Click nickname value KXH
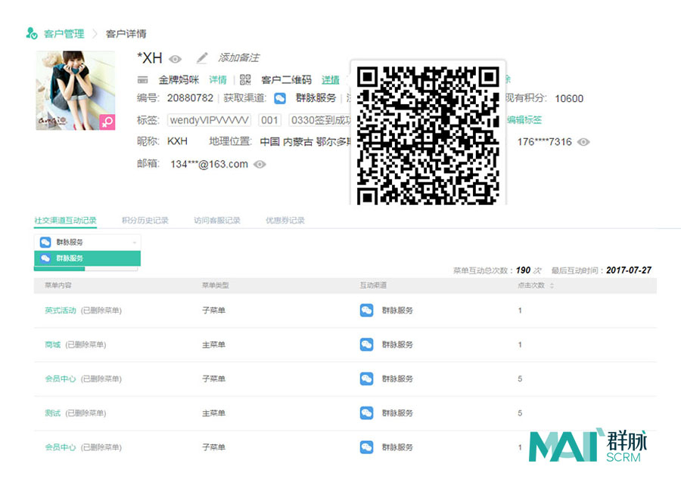Viewport: 681px width, 482px height. 177,141
